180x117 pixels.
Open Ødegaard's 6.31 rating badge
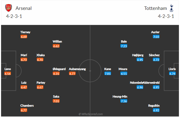tap(56, 73)
